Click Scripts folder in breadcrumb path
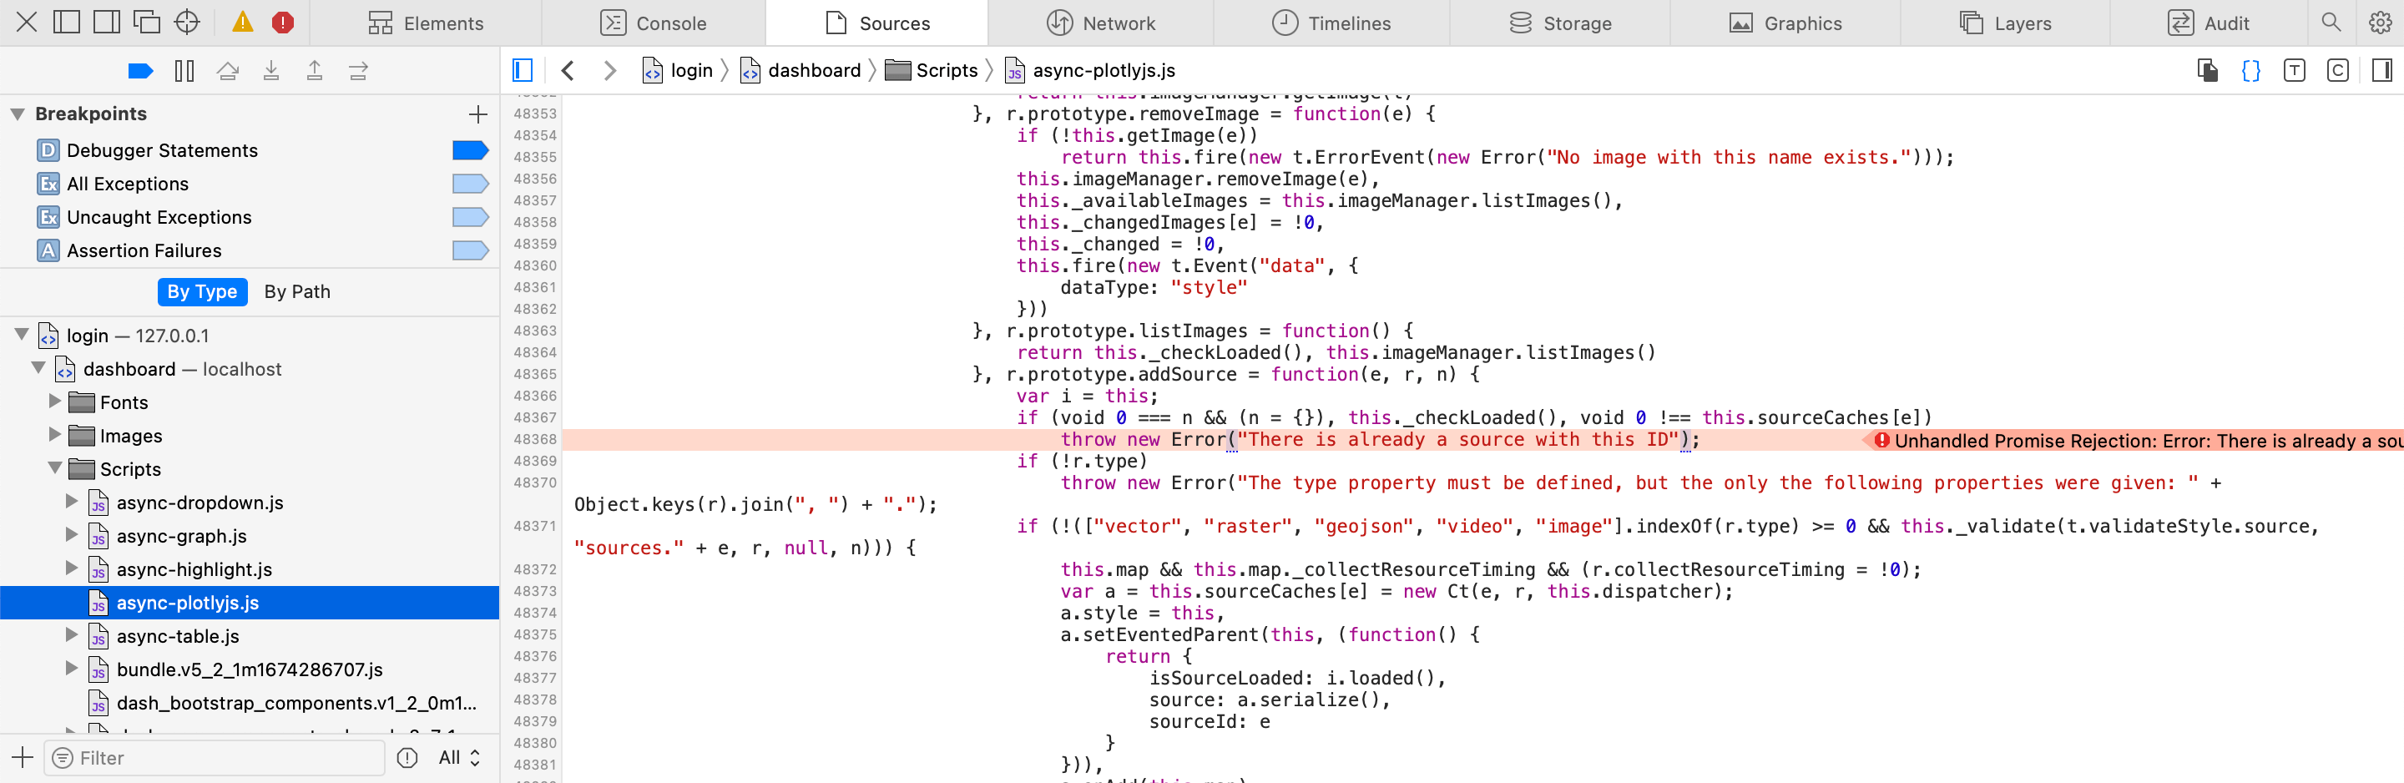2404x783 pixels. (x=932, y=70)
